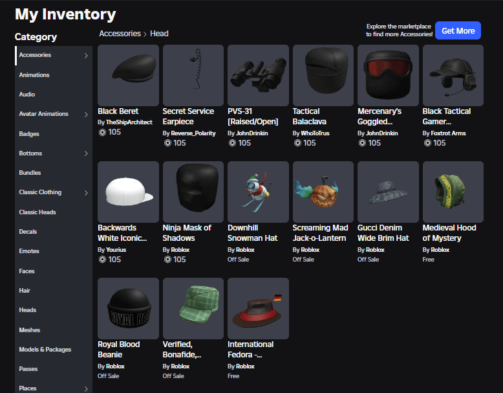Open Downhill Snowman Hat thumbnail
Image resolution: width=503 pixels, height=393 pixels.
[258, 192]
